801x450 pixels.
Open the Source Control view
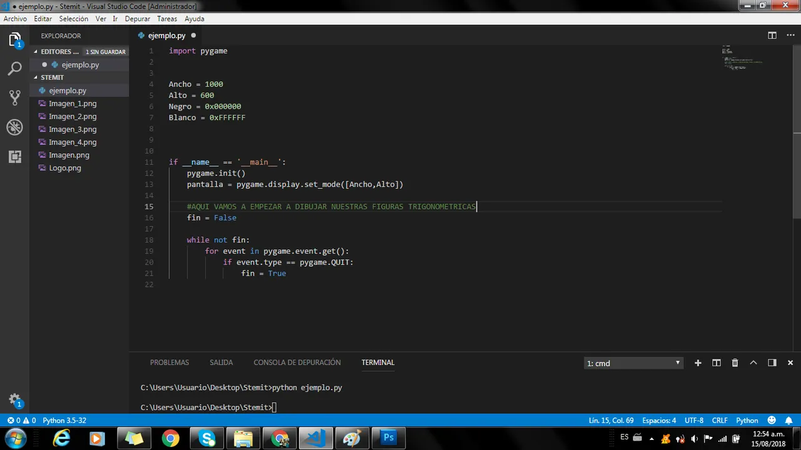point(15,97)
